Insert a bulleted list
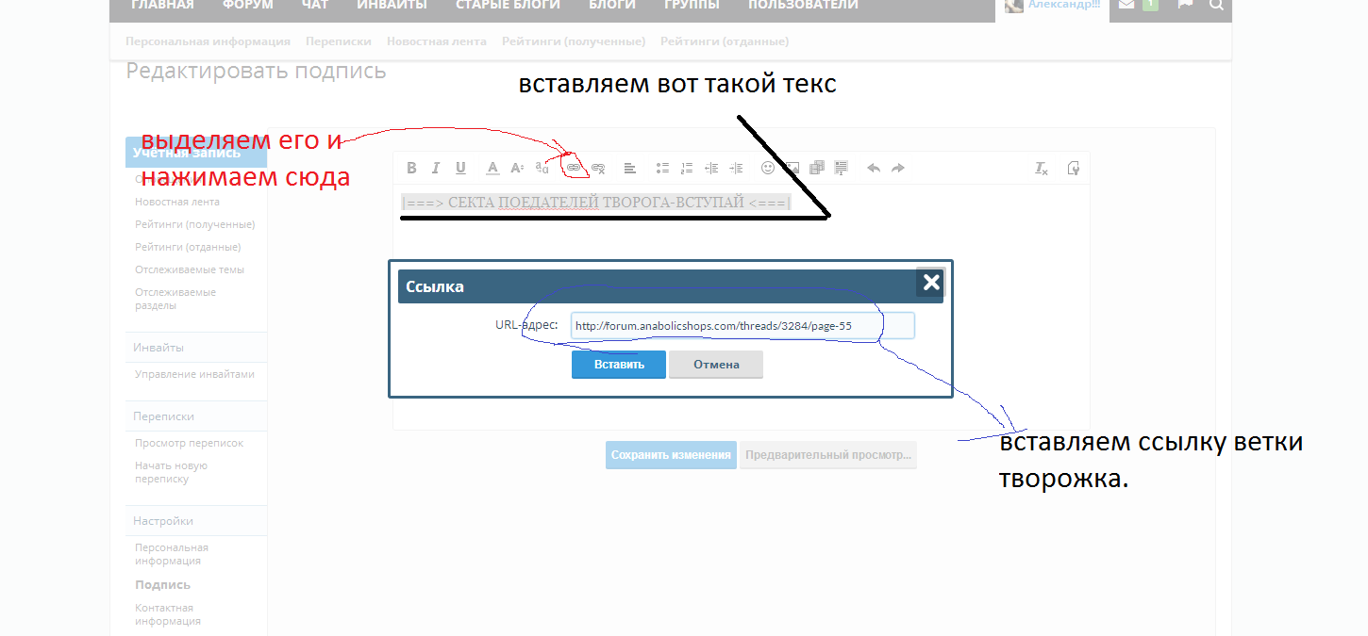Viewport: 1368px width, 636px height. pyautogui.click(x=662, y=169)
